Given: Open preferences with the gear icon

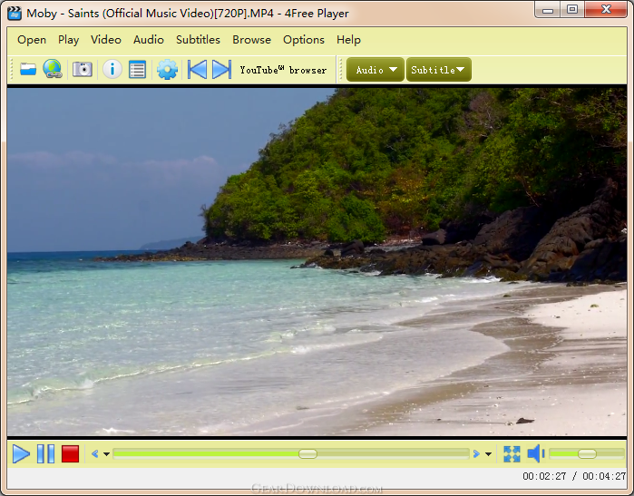Looking at the screenshot, I should [167, 70].
